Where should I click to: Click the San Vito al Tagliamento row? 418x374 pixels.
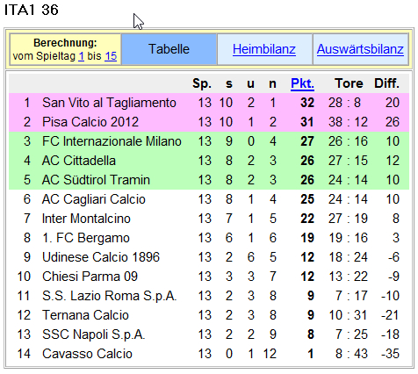click(x=209, y=103)
